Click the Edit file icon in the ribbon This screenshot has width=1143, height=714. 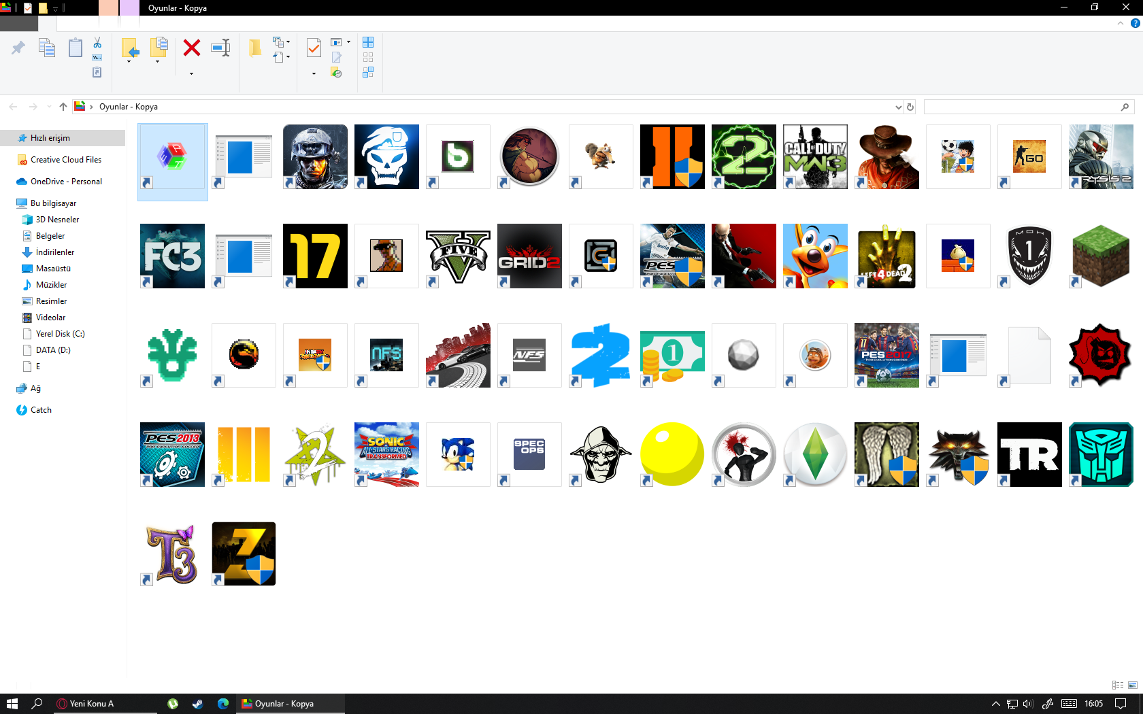point(336,58)
